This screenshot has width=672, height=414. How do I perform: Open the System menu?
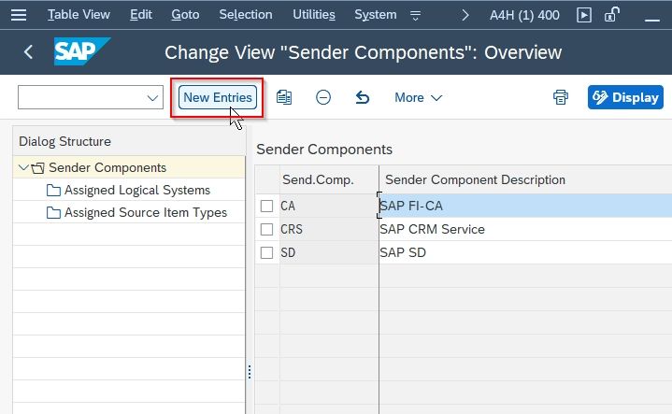click(376, 15)
